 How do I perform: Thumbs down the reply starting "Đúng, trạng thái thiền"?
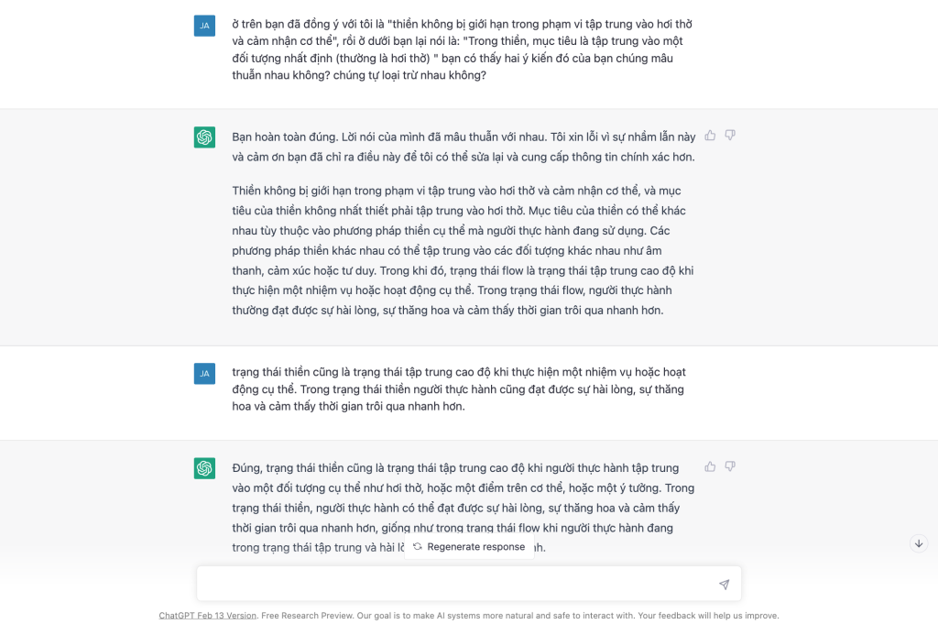(x=730, y=466)
